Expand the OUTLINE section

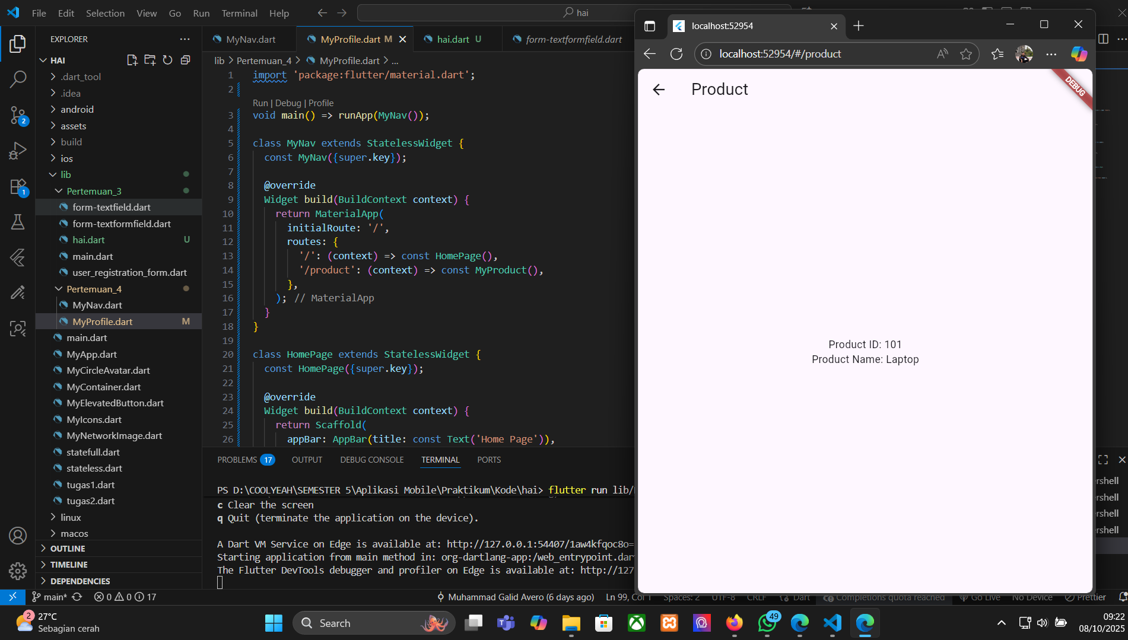[x=68, y=549]
